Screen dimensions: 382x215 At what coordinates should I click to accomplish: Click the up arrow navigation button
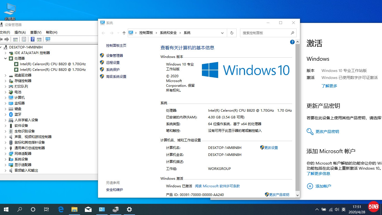(124, 33)
